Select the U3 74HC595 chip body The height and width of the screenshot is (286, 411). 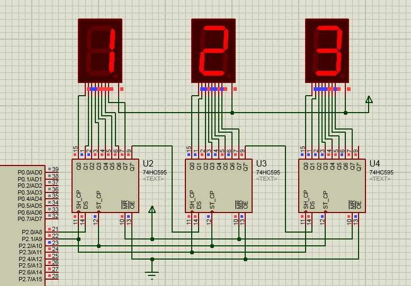tap(219, 186)
